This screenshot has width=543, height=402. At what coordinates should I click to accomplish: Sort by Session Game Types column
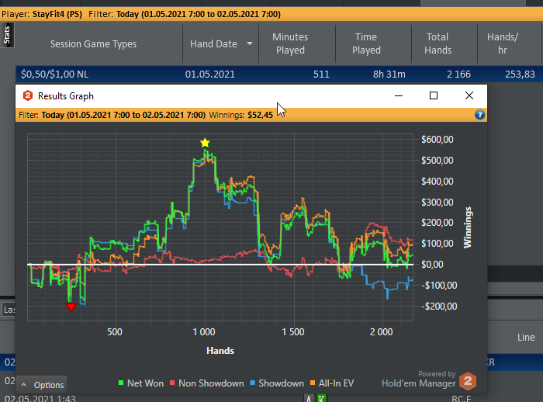(x=93, y=44)
